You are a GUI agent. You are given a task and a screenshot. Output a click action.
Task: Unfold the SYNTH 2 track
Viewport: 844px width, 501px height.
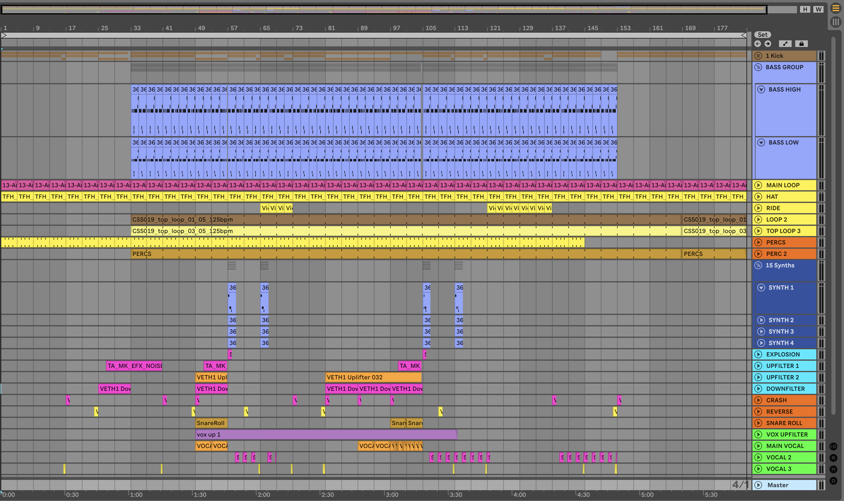tap(761, 320)
